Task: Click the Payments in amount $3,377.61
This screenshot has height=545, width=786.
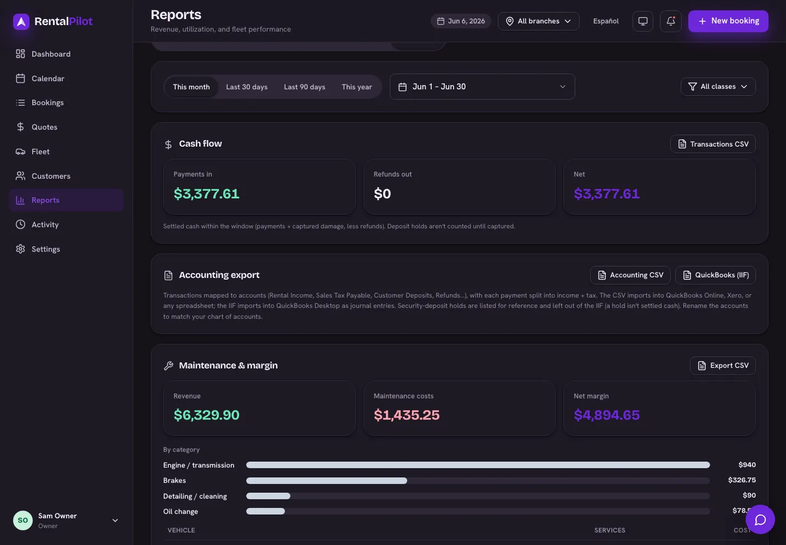Action: [206, 193]
